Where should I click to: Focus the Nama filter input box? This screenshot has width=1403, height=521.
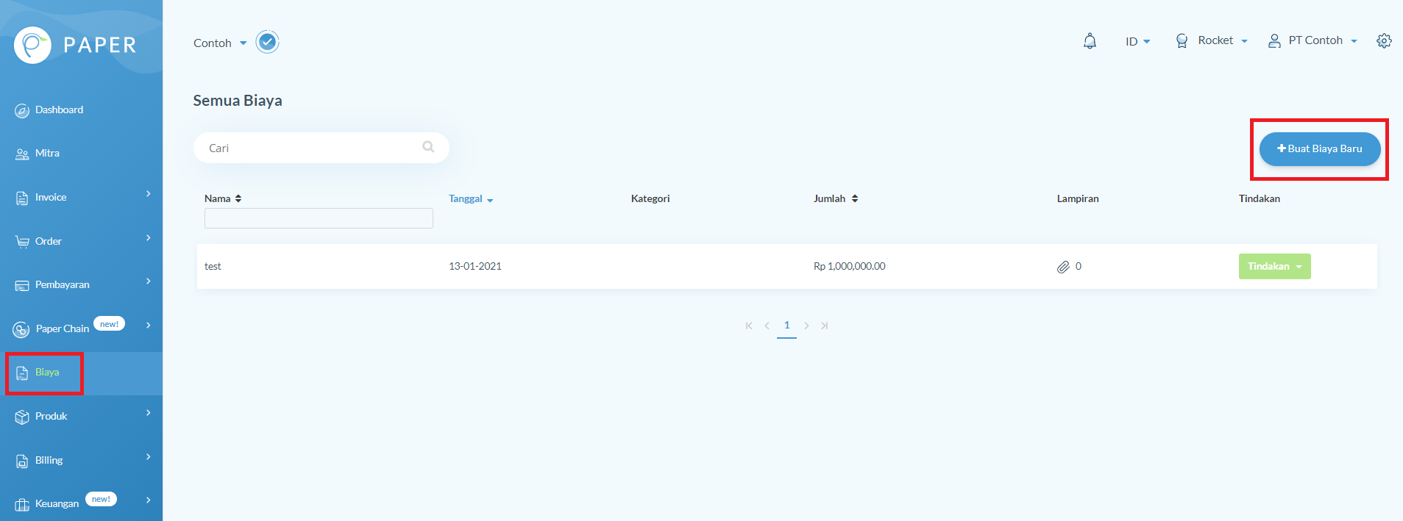coord(319,218)
